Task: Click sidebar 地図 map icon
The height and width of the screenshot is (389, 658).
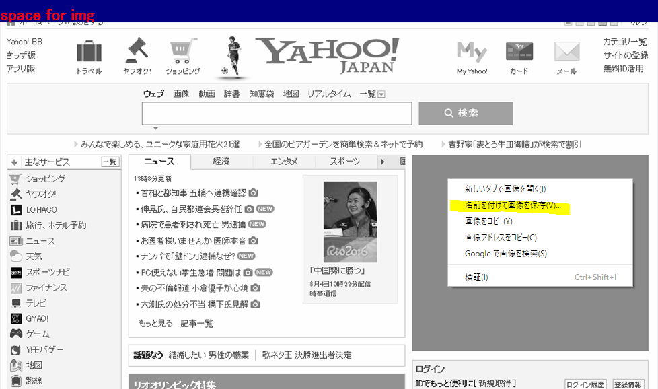Action: [15, 365]
